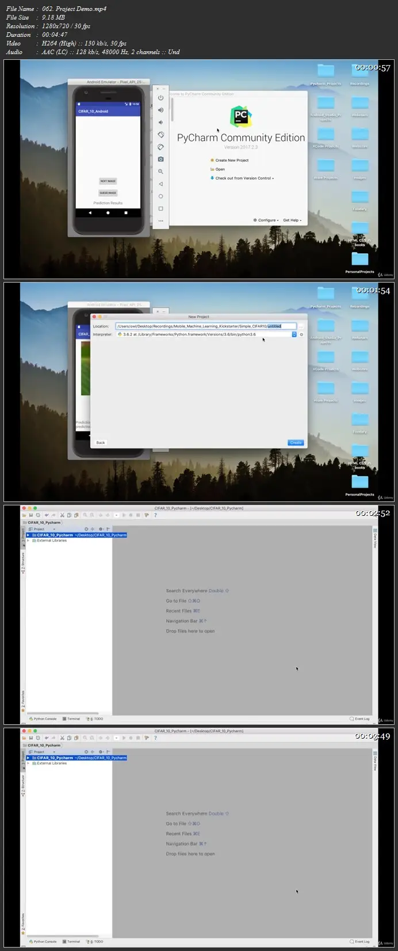The width and height of the screenshot is (398, 951).
Task: Take emulator screenshot via camera icon, 00:00:57 frame
Action: [x=160, y=159]
